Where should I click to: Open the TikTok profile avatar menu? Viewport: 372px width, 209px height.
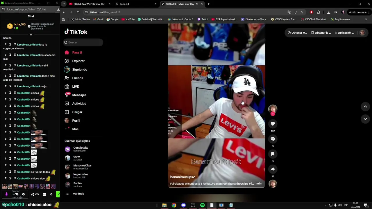(x=362, y=33)
